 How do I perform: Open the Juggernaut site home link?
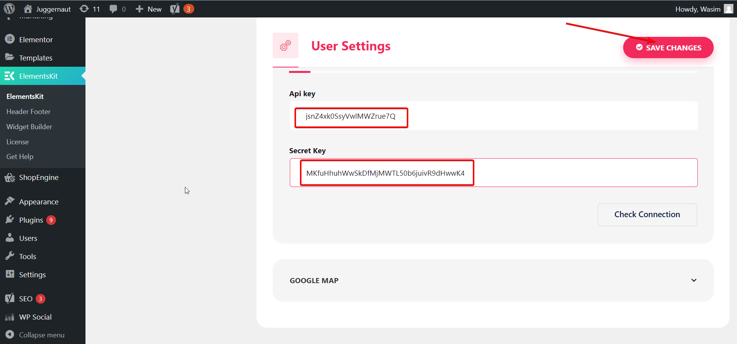[47, 9]
